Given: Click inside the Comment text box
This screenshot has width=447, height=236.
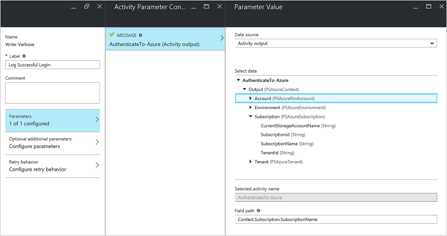Looking at the screenshot, I should (x=53, y=93).
